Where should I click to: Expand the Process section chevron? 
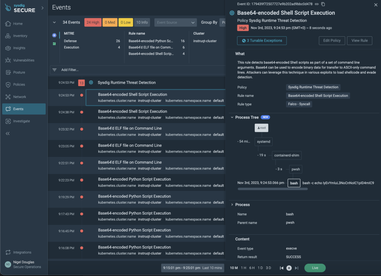(232, 205)
